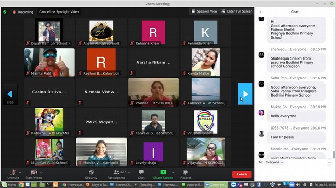Open volume speaker tray icon
The image size is (336, 188).
point(298,184)
